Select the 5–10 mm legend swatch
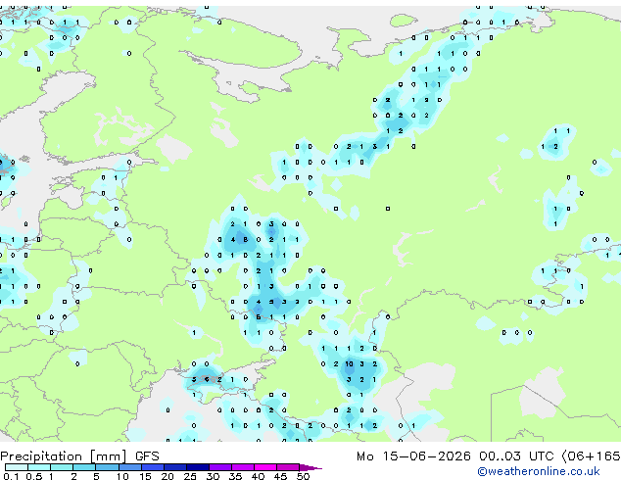 (x=108, y=467)
